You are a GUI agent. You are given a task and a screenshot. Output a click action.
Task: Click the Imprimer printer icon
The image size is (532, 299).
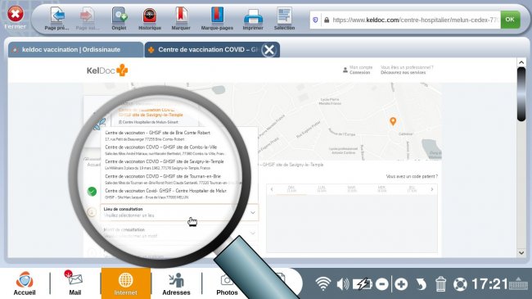click(x=253, y=16)
